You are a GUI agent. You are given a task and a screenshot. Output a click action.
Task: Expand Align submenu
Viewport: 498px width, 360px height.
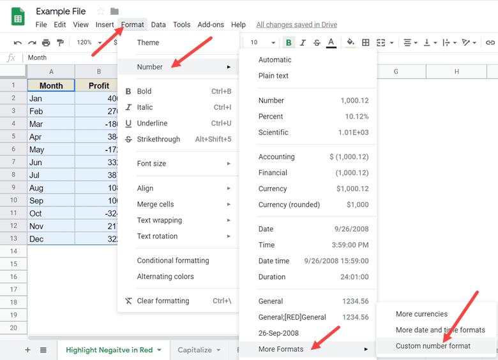(178, 188)
